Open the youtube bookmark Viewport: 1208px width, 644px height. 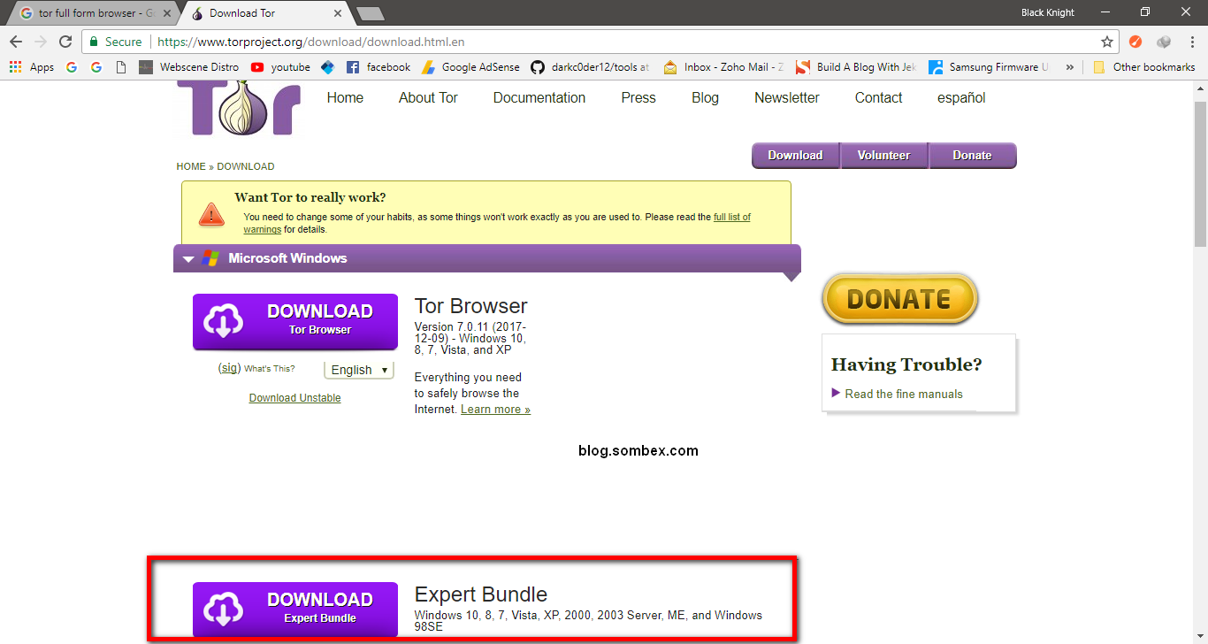[280, 66]
